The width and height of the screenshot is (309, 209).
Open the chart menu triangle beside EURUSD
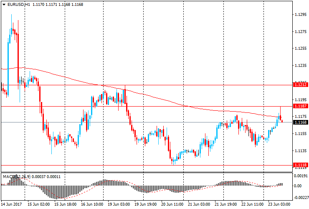[4, 5]
